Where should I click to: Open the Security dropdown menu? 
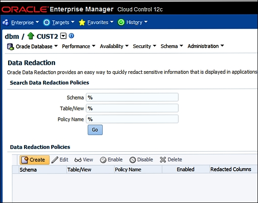click(144, 46)
